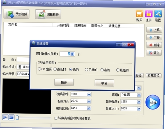
Task: Click the 打开路径 open path button
Action: click(x=153, y=76)
